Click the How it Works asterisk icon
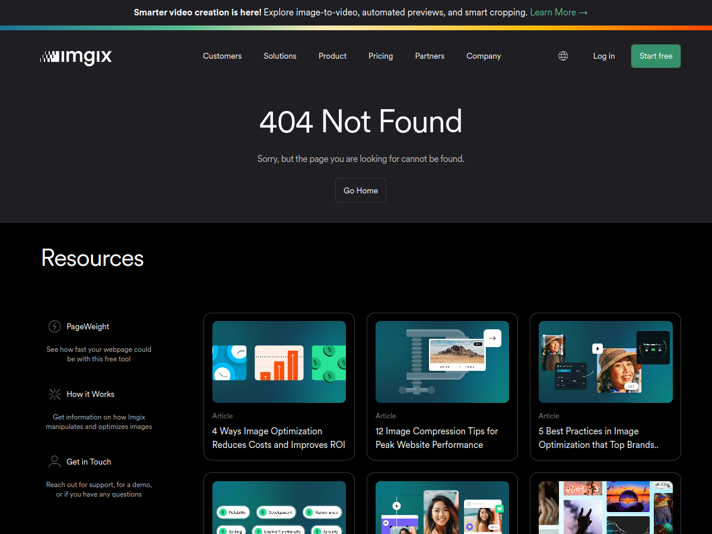Viewport: 712px width, 534px height. click(x=54, y=394)
